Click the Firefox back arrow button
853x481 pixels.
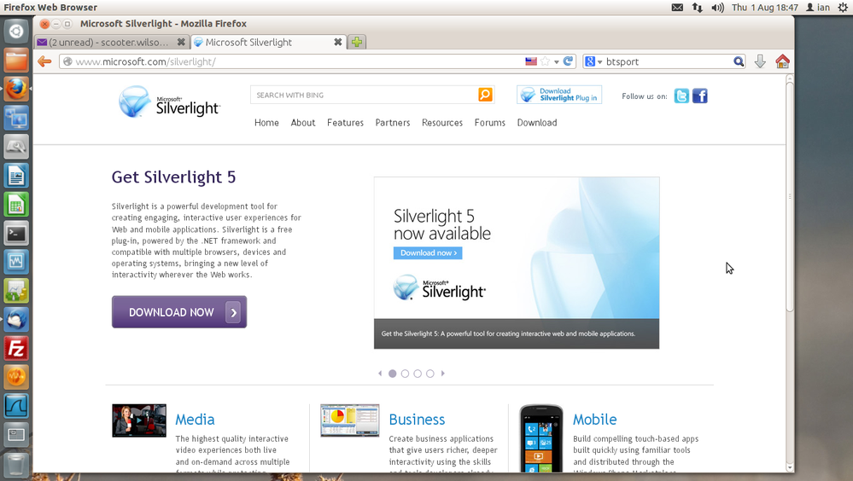(x=44, y=61)
